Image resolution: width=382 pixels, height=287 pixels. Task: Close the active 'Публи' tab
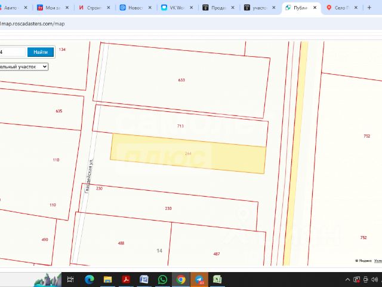(x=315, y=8)
